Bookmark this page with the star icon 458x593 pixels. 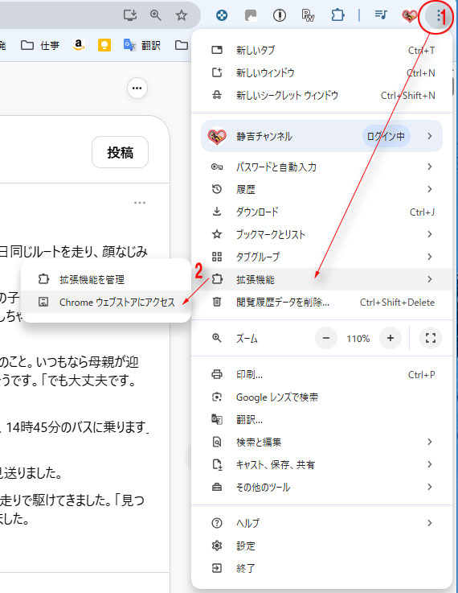tap(182, 15)
